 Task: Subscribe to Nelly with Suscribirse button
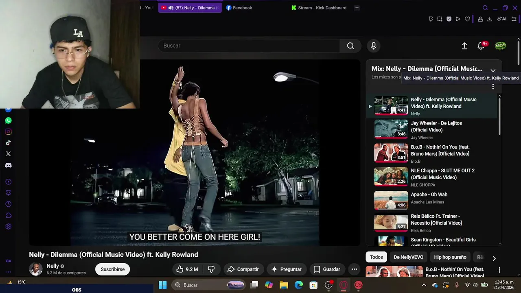(113, 269)
